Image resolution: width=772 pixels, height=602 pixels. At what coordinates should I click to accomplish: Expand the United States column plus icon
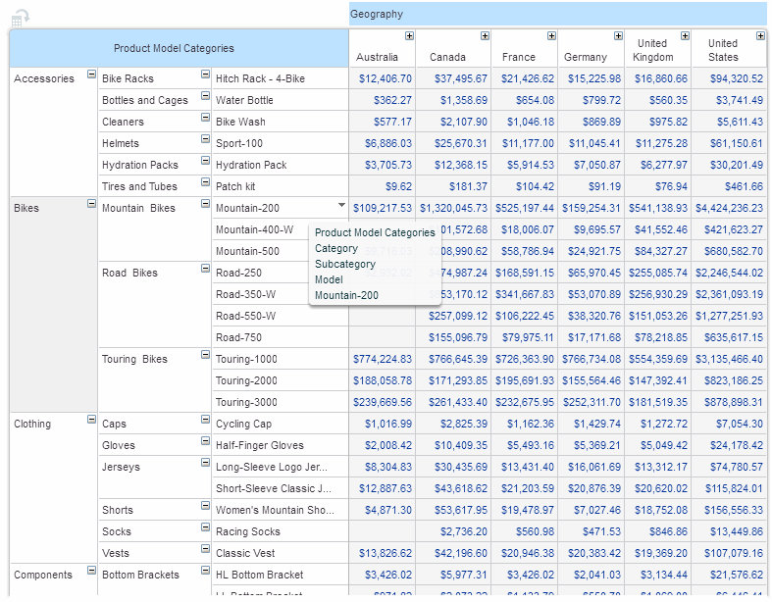(x=760, y=36)
